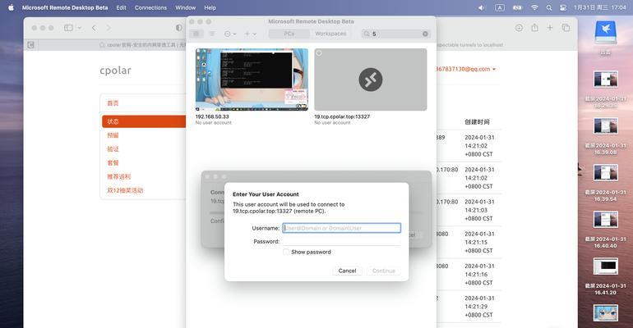The image size is (633, 328).
Task: Open the cpolar logo link
Action: click(115, 71)
